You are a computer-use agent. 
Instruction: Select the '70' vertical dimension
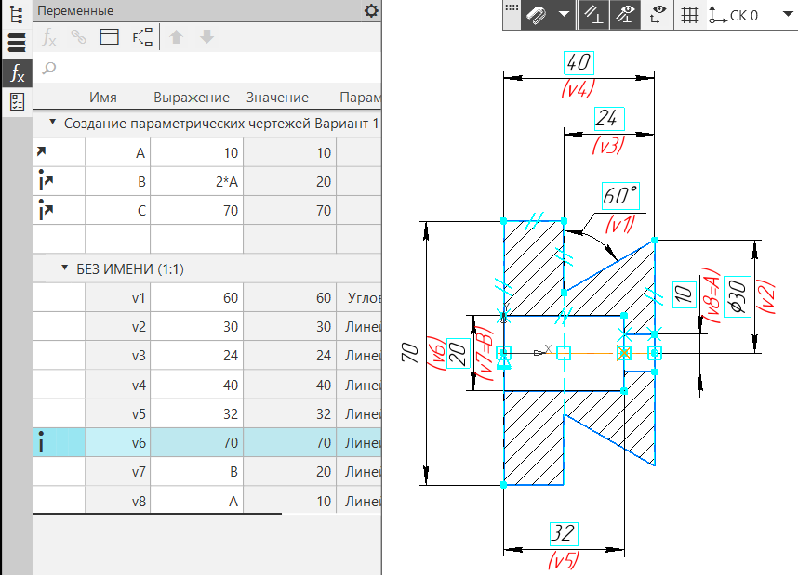(x=410, y=353)
